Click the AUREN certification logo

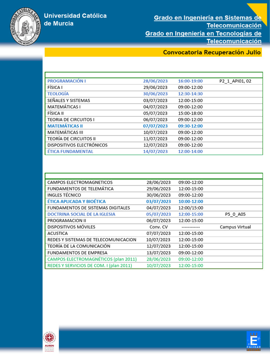pos(50,342)
